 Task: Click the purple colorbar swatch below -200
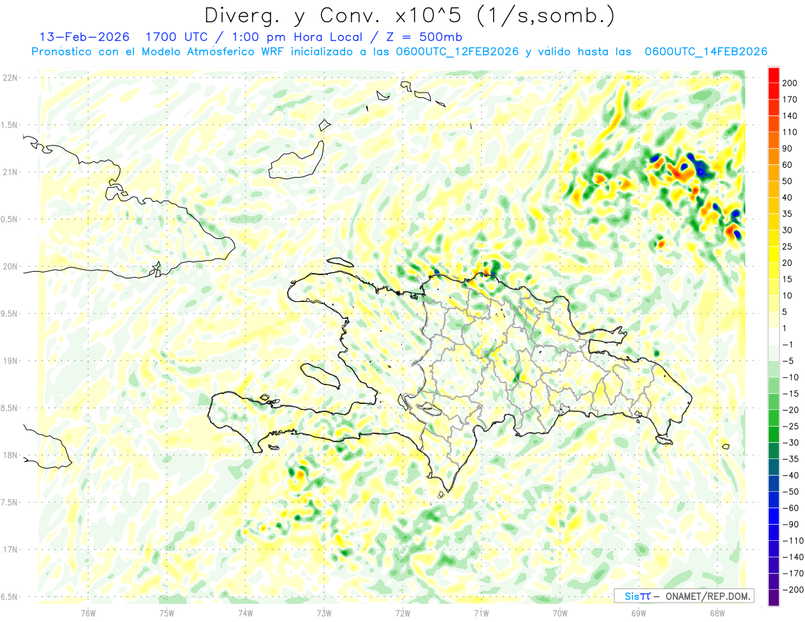point(773,597)
